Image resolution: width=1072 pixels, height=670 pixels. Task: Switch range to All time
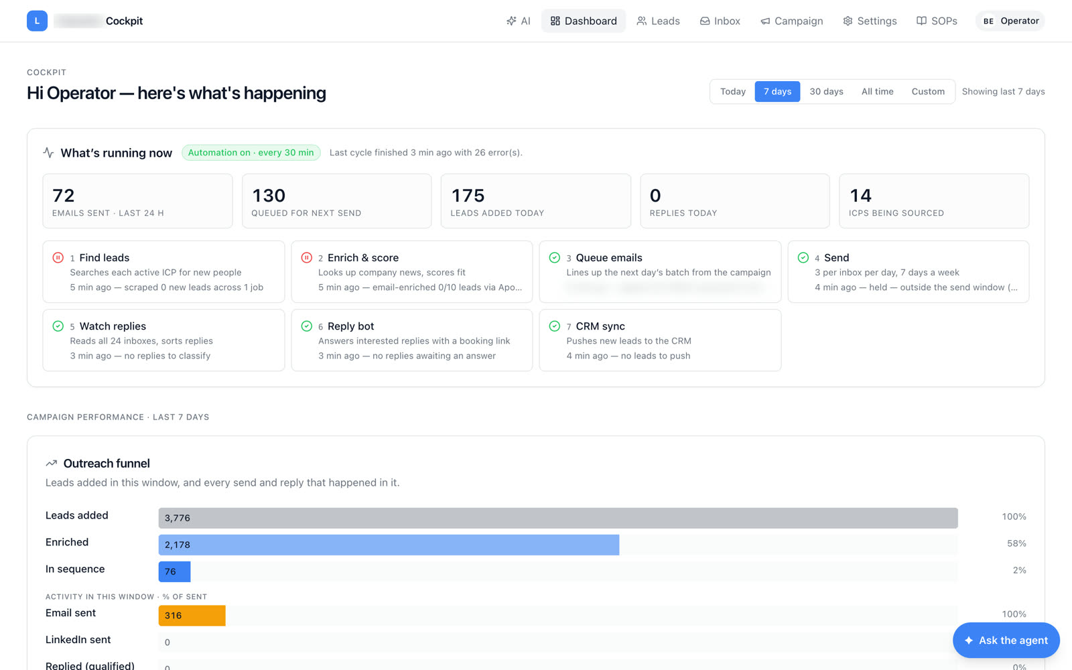877,92
